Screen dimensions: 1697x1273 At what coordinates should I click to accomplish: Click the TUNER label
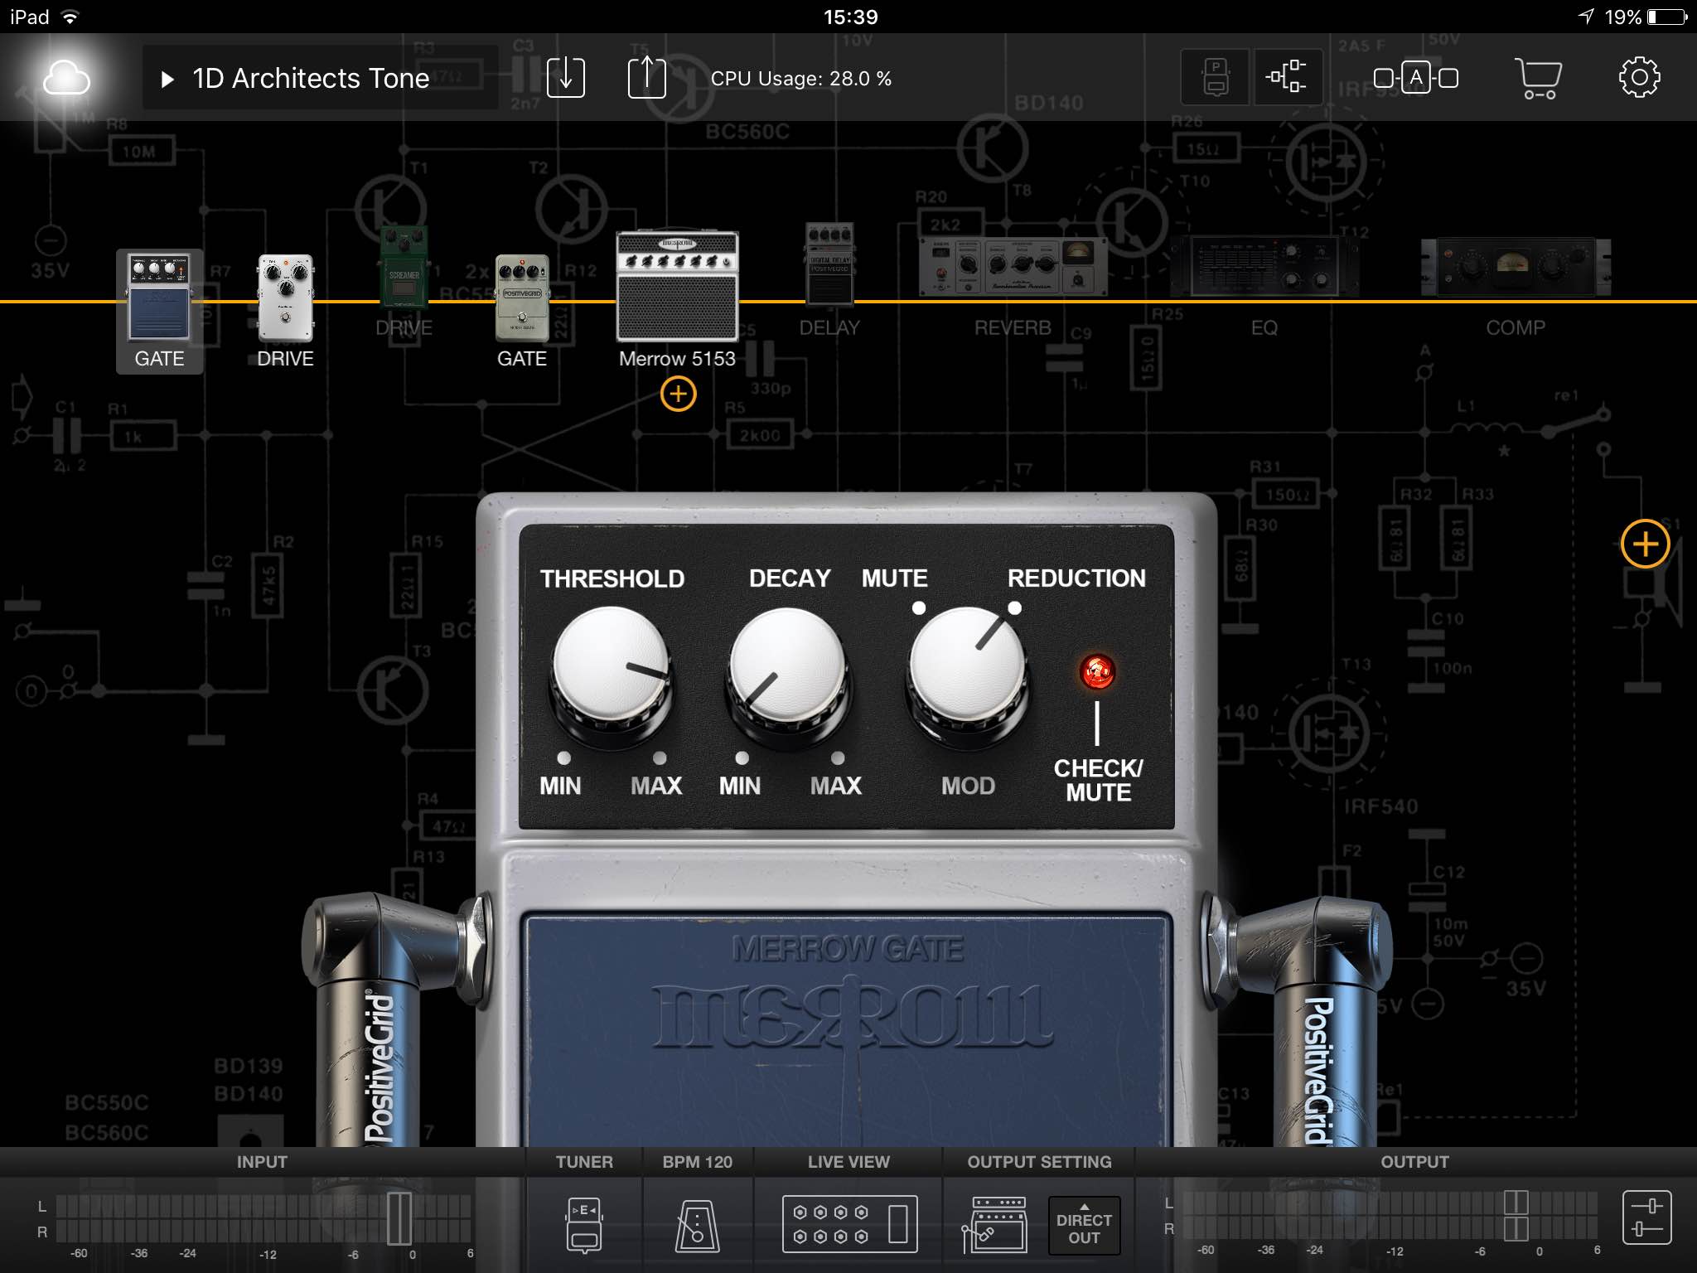click(584, 1162)
